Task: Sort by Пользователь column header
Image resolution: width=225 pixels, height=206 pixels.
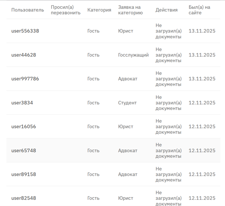Action: pyautogui.click(x=28, y=10)
